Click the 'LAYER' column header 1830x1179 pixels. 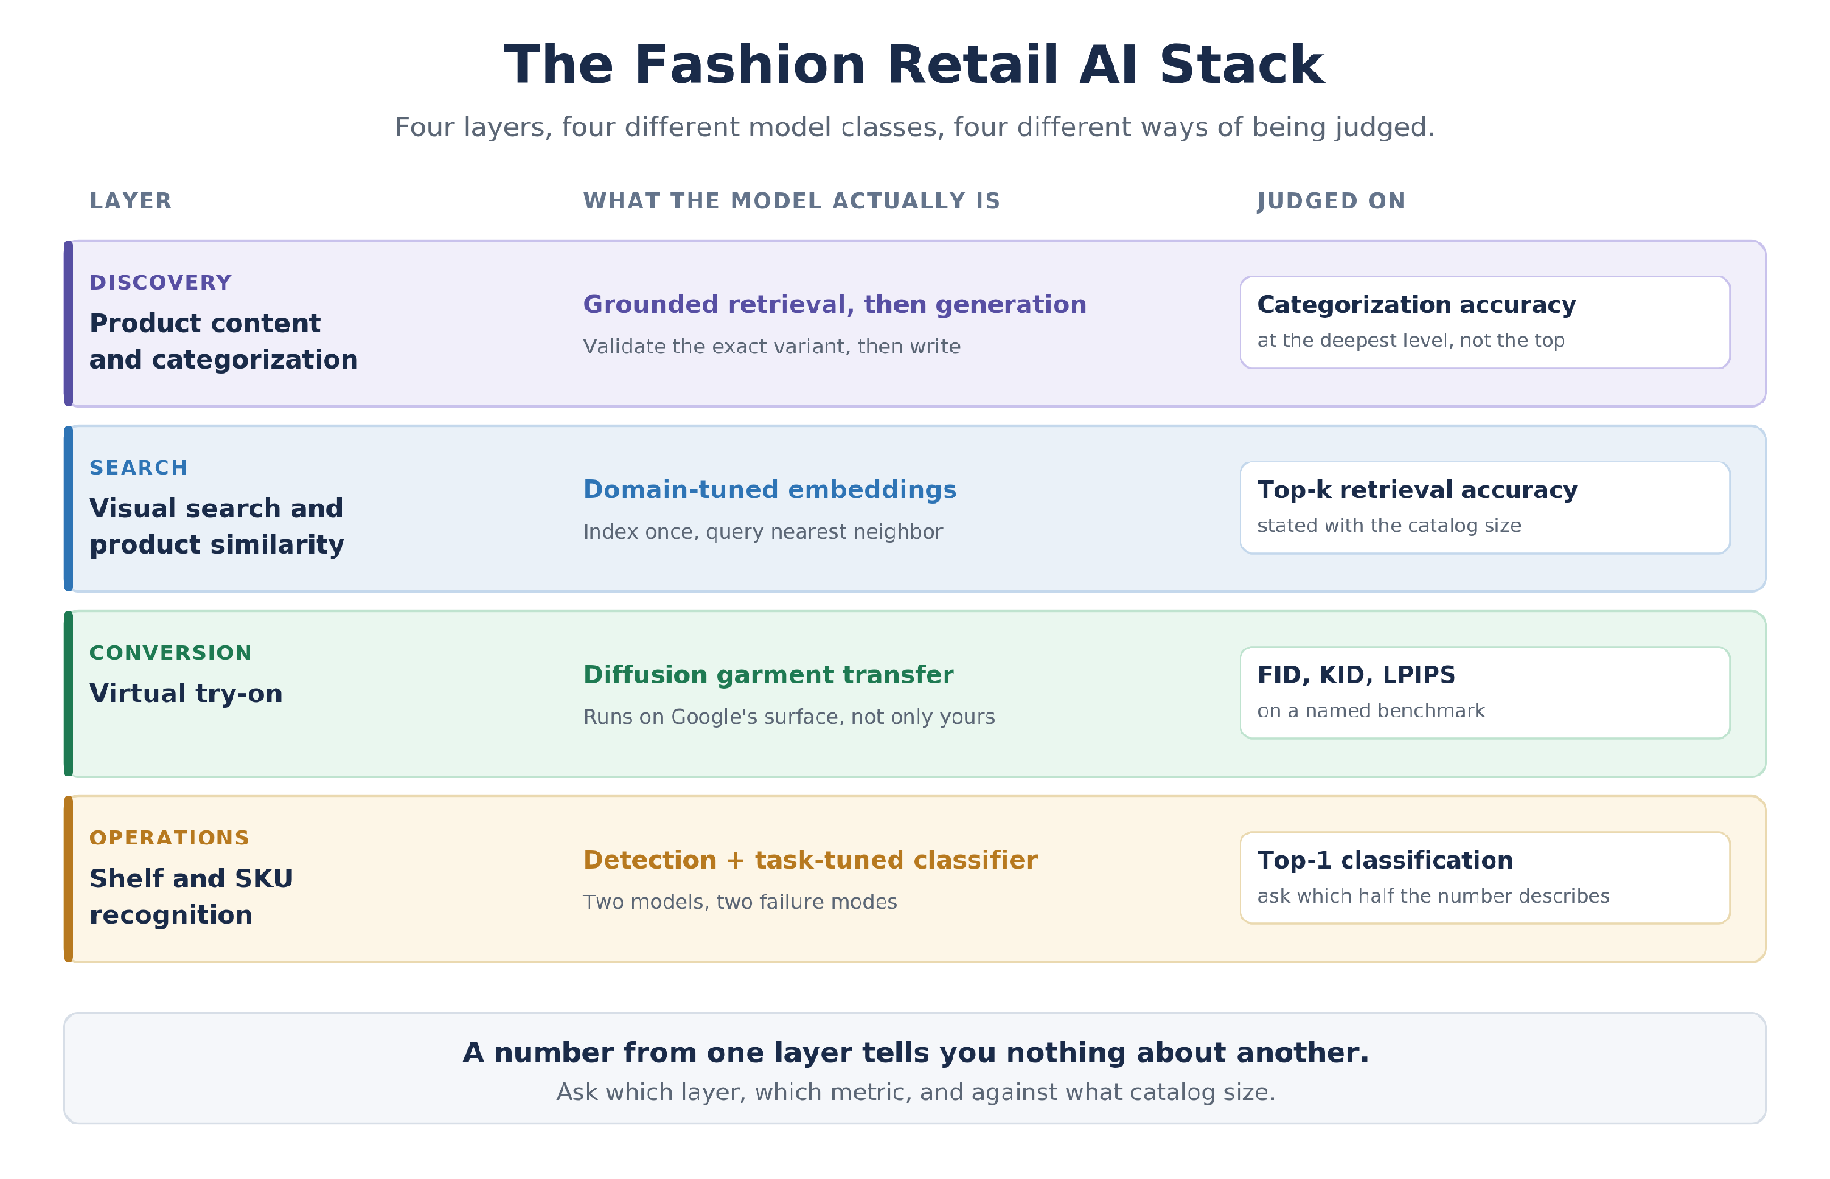[x=131, y=201]
